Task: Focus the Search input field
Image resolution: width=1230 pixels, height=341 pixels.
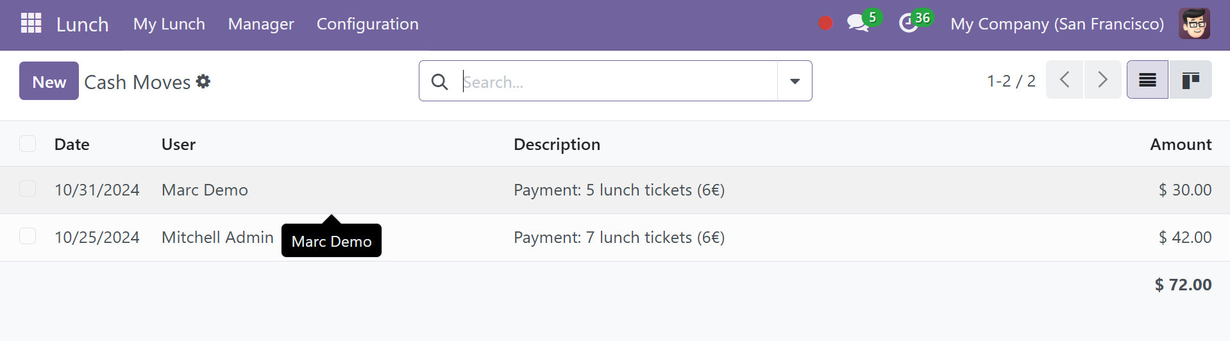Action: 618,81
